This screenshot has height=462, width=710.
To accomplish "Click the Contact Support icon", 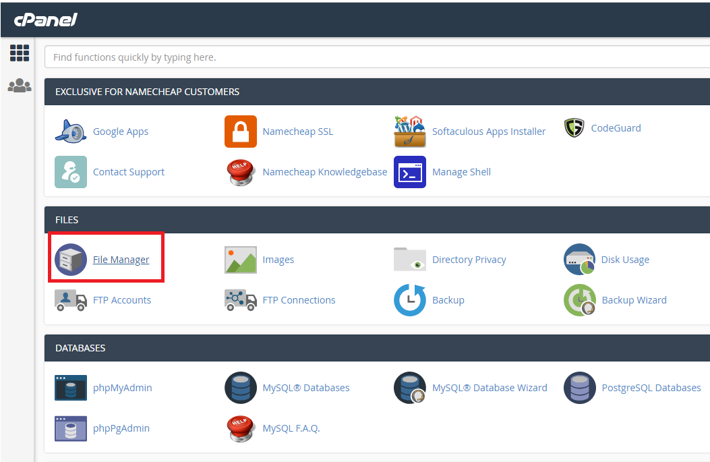I will (71, 172).
